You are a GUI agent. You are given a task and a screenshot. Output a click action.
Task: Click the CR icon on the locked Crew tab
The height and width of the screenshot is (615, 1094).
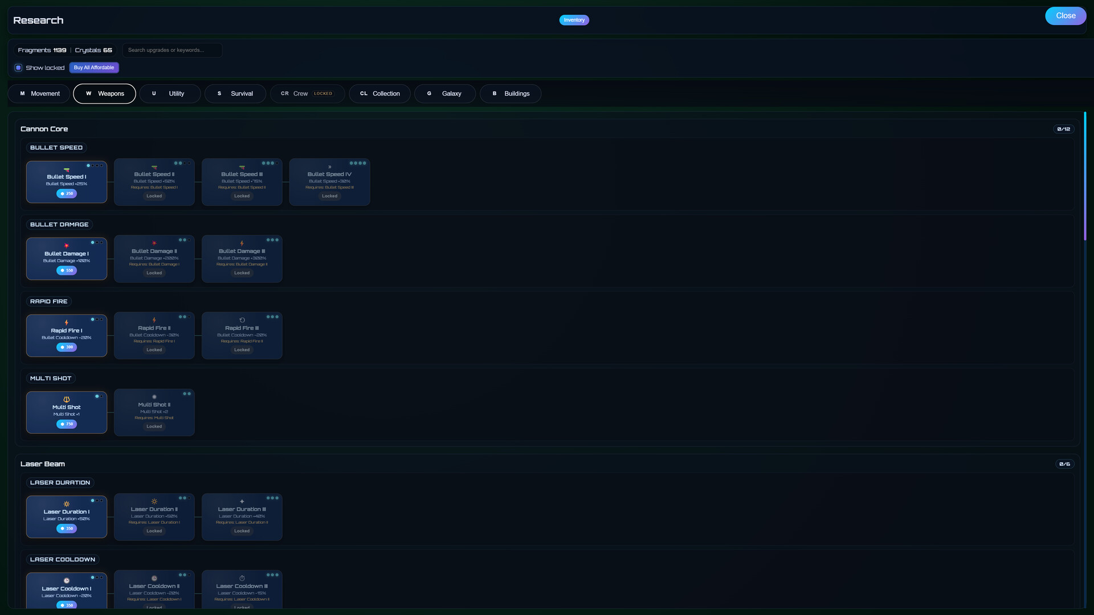click(x=285, y=93)
